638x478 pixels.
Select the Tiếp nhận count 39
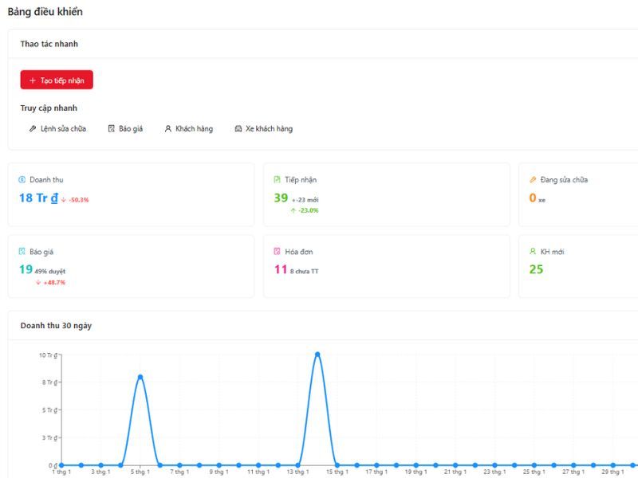click(x=281, y=198)
